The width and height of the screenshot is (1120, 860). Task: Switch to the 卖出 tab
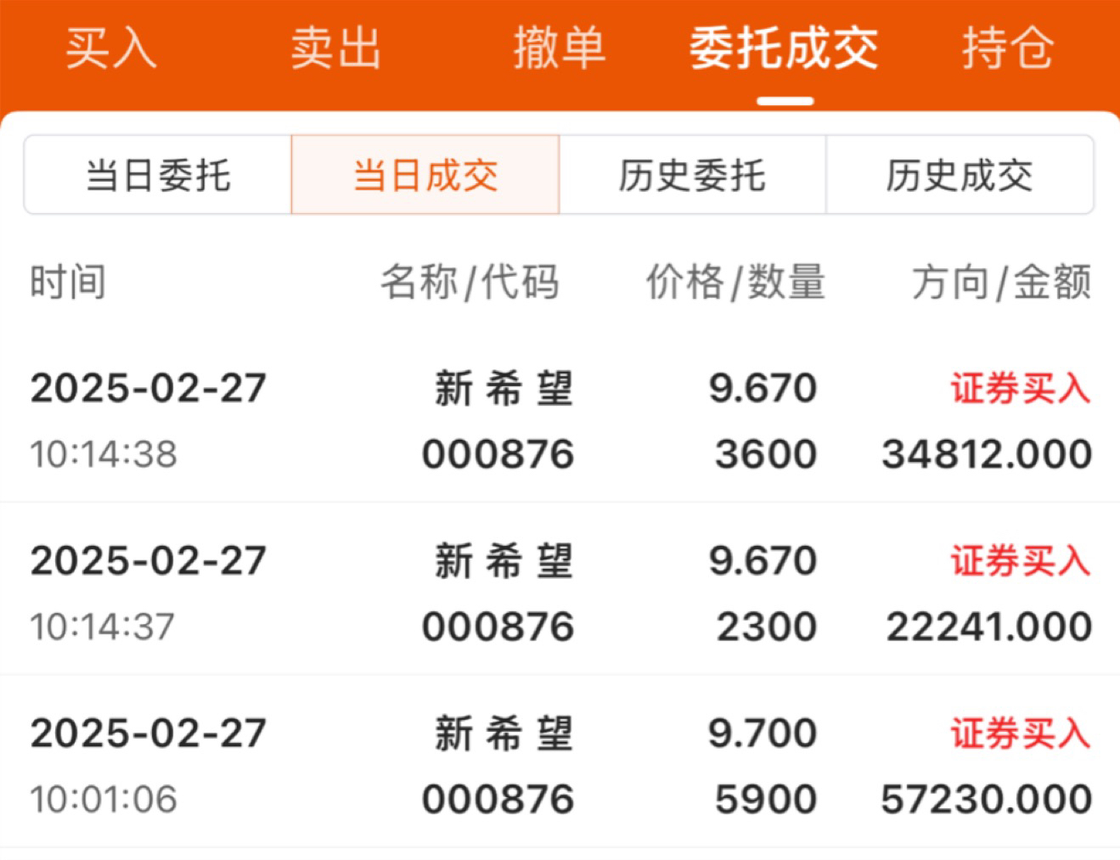click(335, 48)
